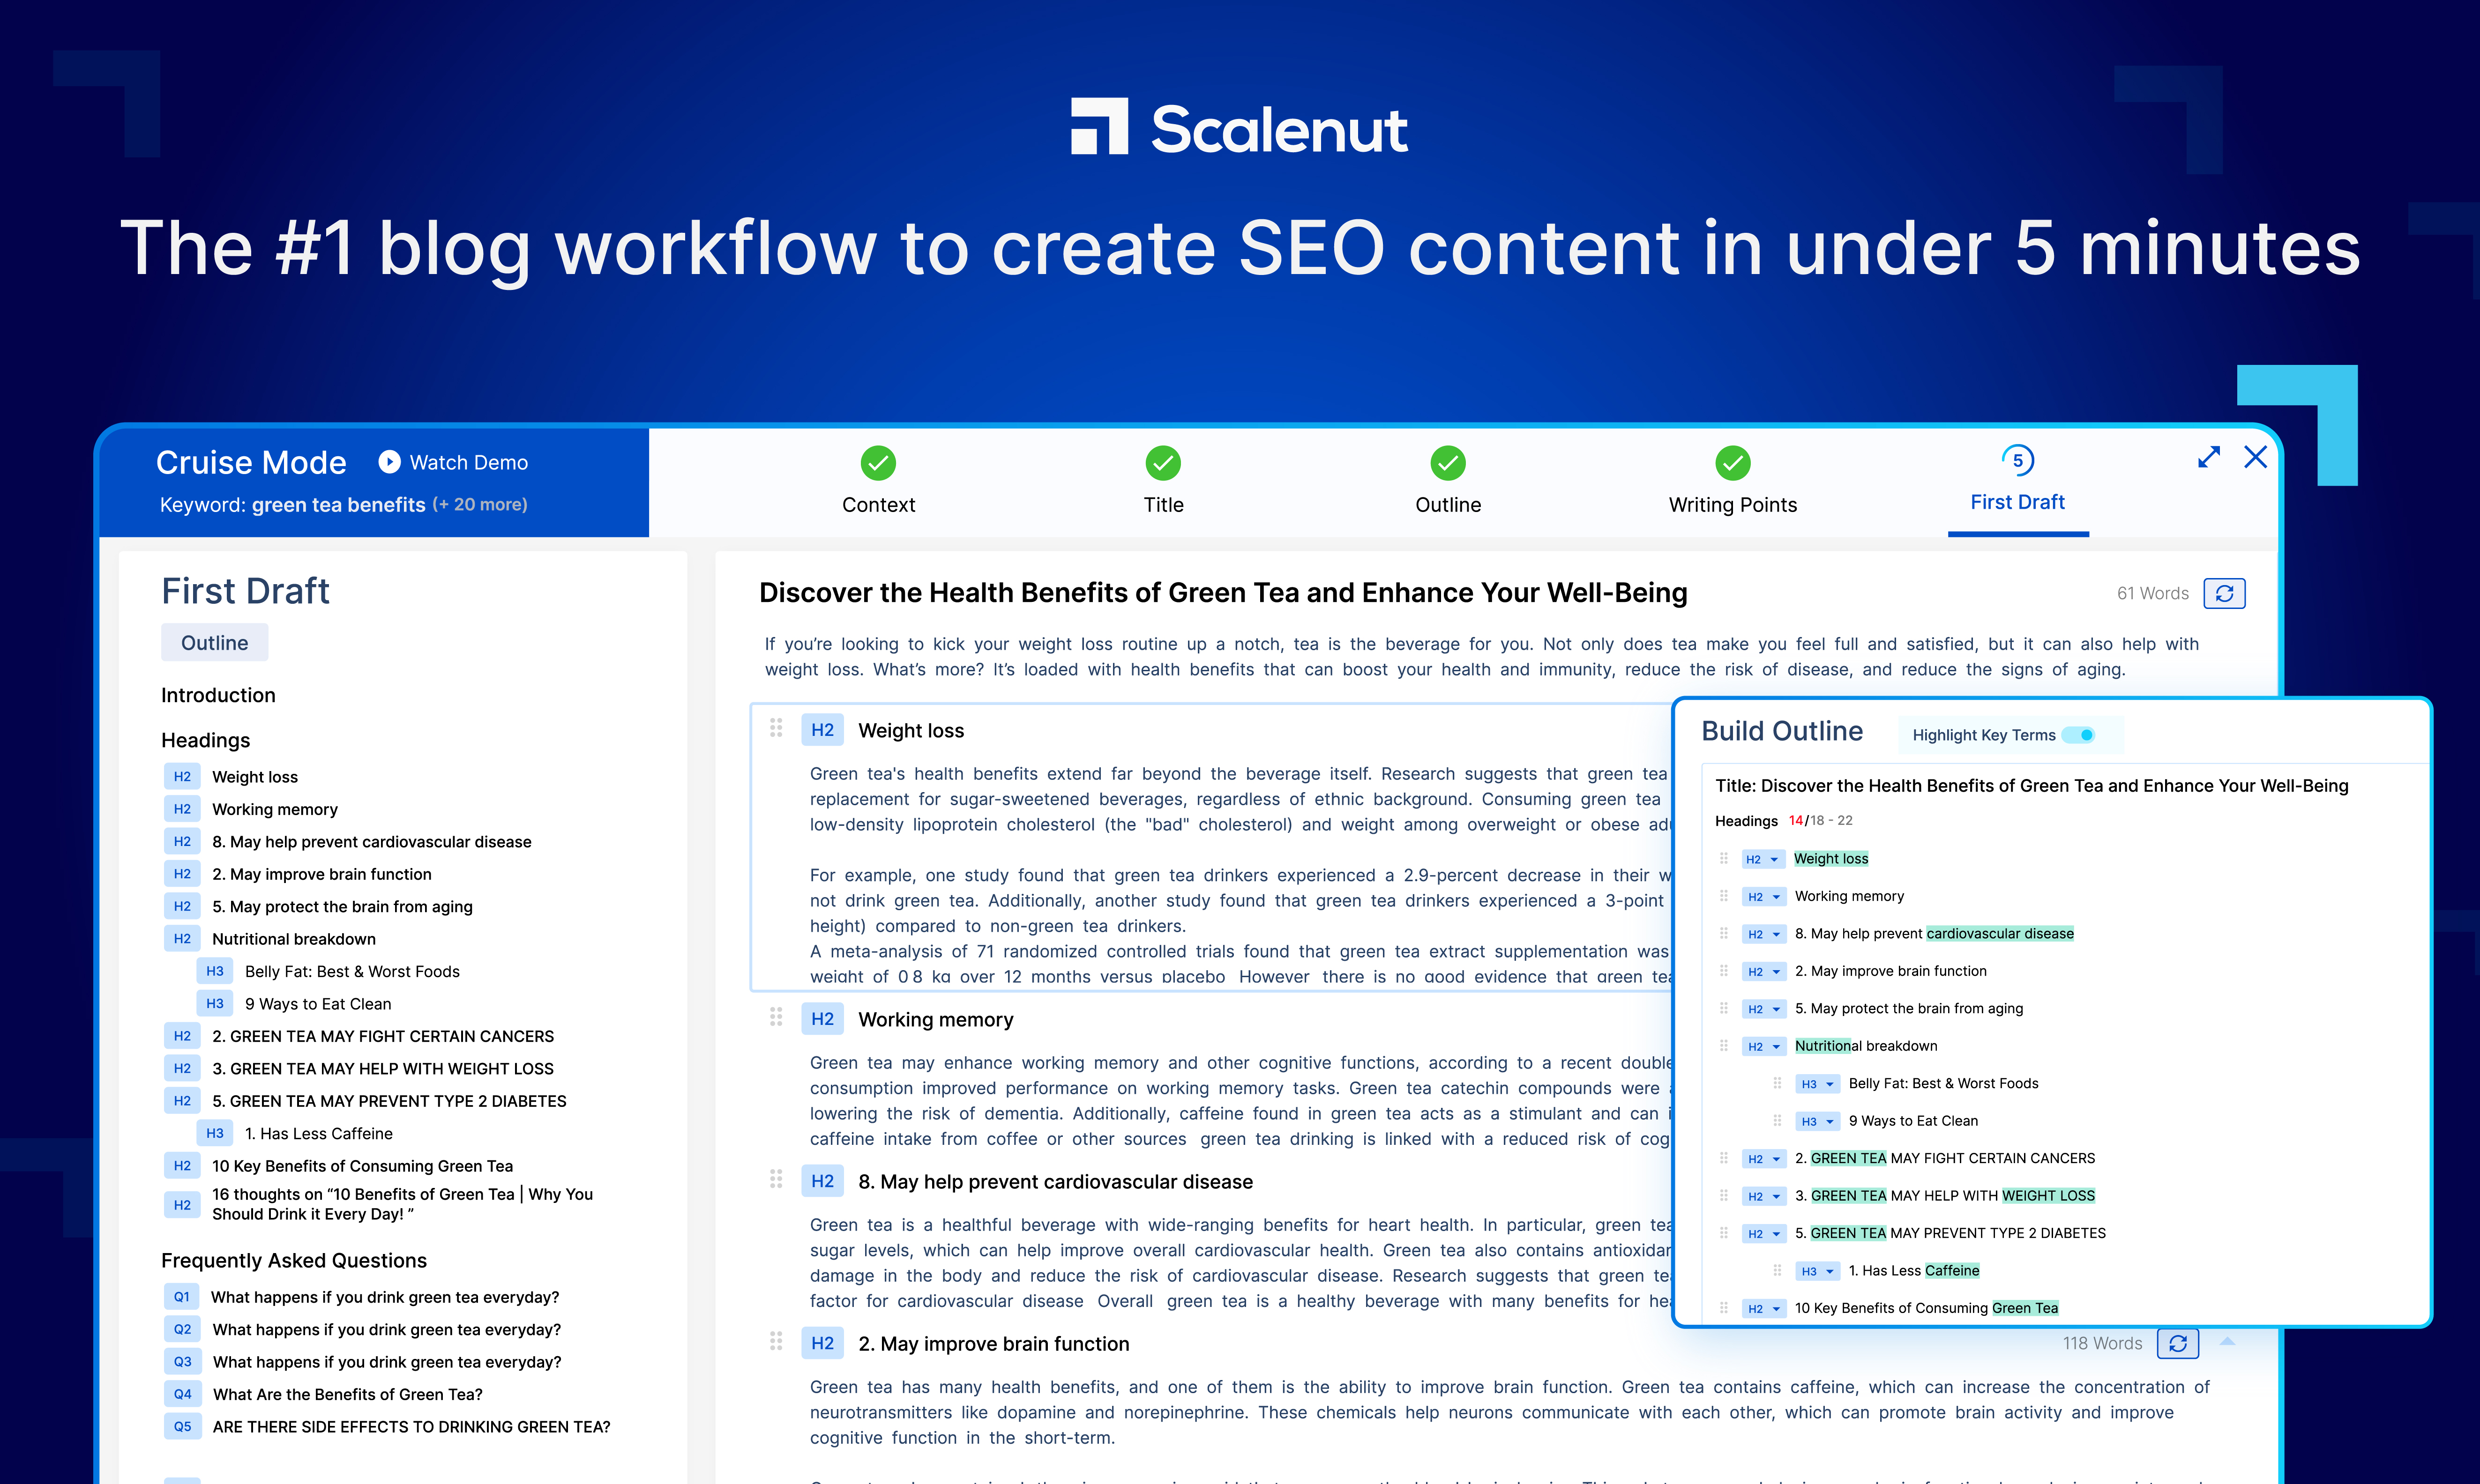Click the Outline button under First Draft

(214, 643)
